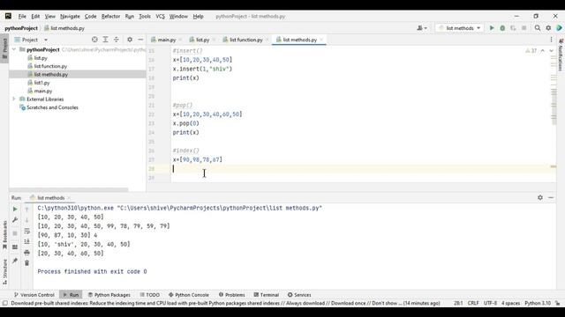This screenshot has width=565, height=317.
Task: Select opened file target icon in Project panel
Action: coord(94,40)
